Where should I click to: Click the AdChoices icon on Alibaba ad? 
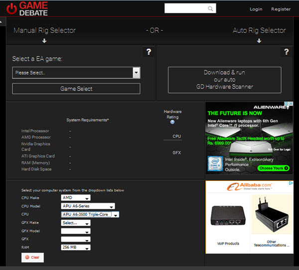pyautogui.click(x=291, y=183)
